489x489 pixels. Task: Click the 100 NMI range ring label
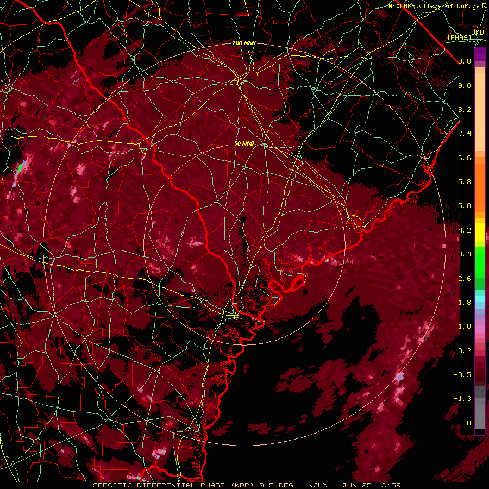(244, 43)
